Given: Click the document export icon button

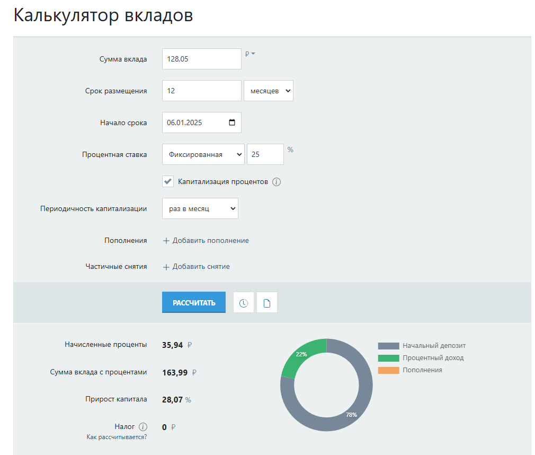Looking at the screenshot, I should point(267,303).
